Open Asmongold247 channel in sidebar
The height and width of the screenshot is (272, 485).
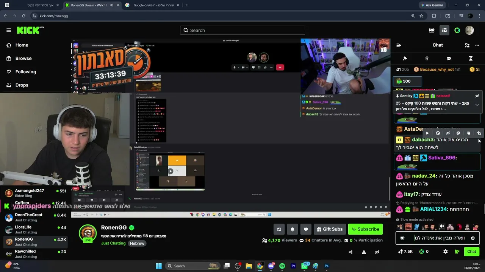click(x=36, y=193)
